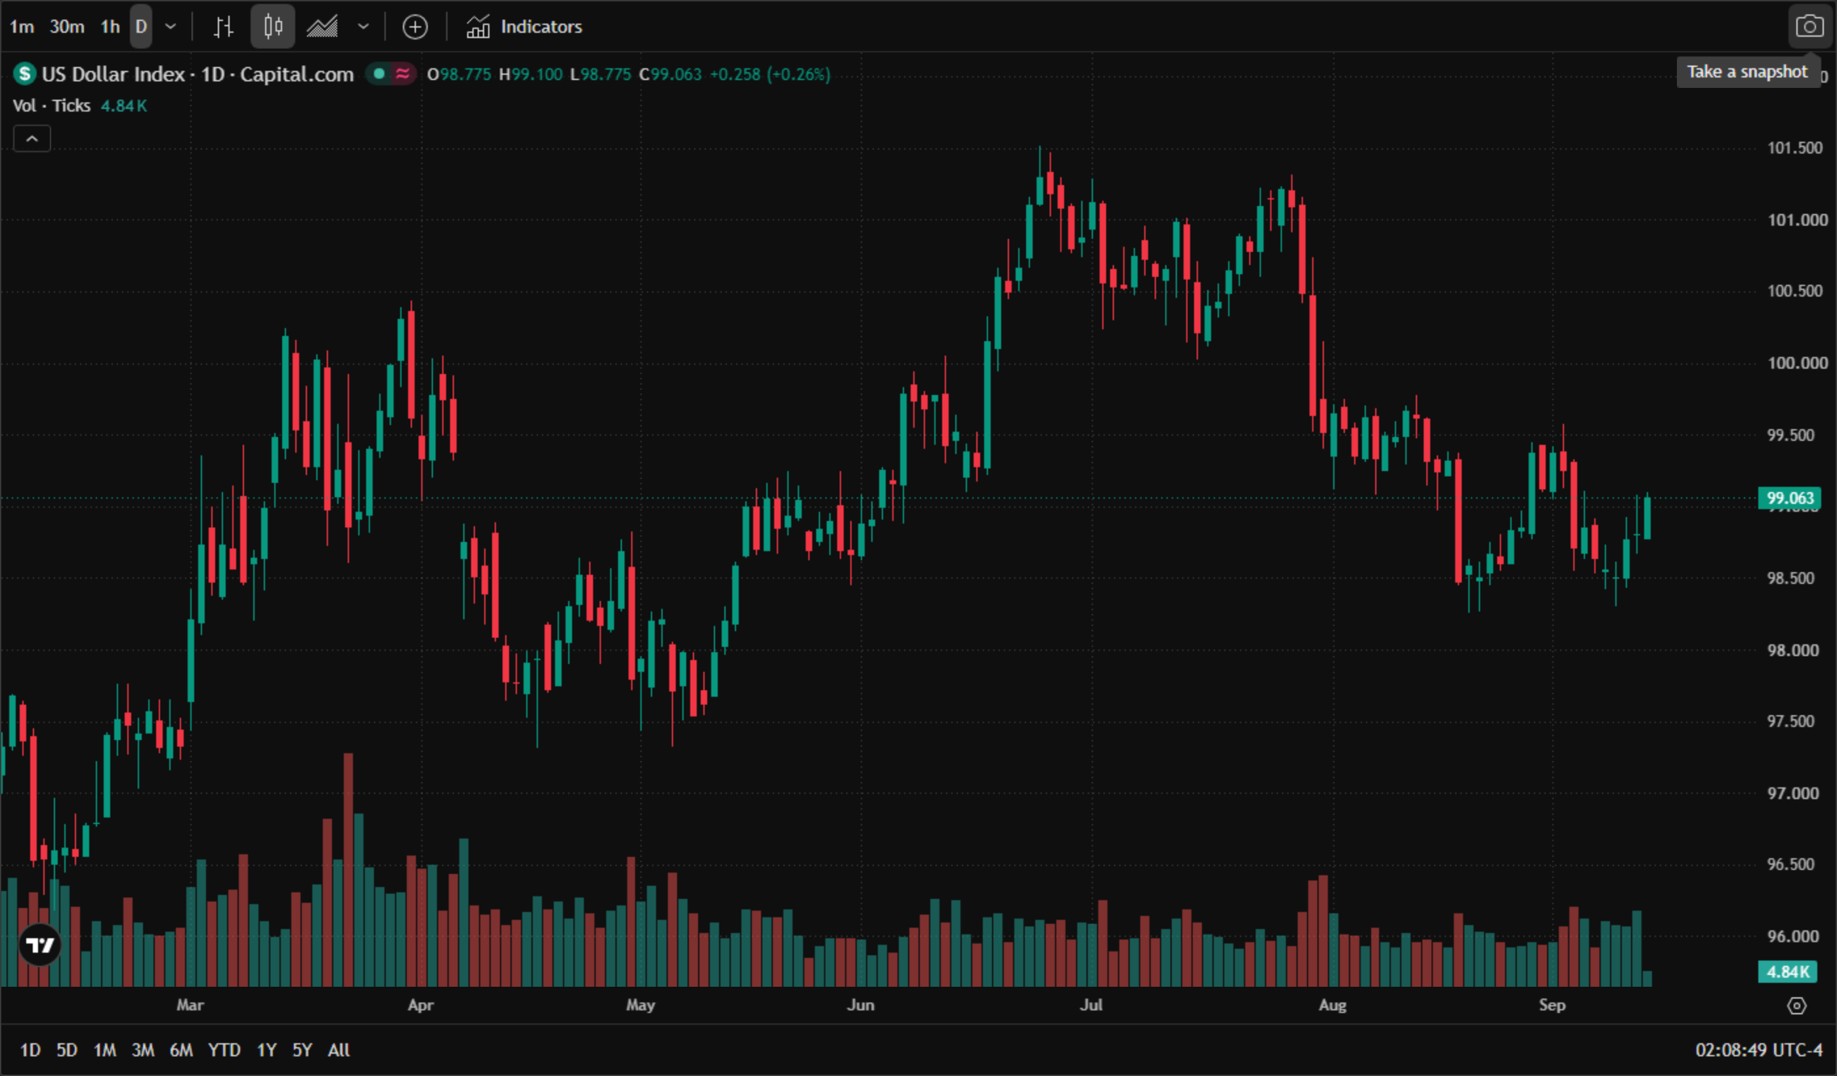The height and width of the screenshot is (1076, 1837).
Task: Click the open value O98.775 in legend
Action: coord(459,74)
